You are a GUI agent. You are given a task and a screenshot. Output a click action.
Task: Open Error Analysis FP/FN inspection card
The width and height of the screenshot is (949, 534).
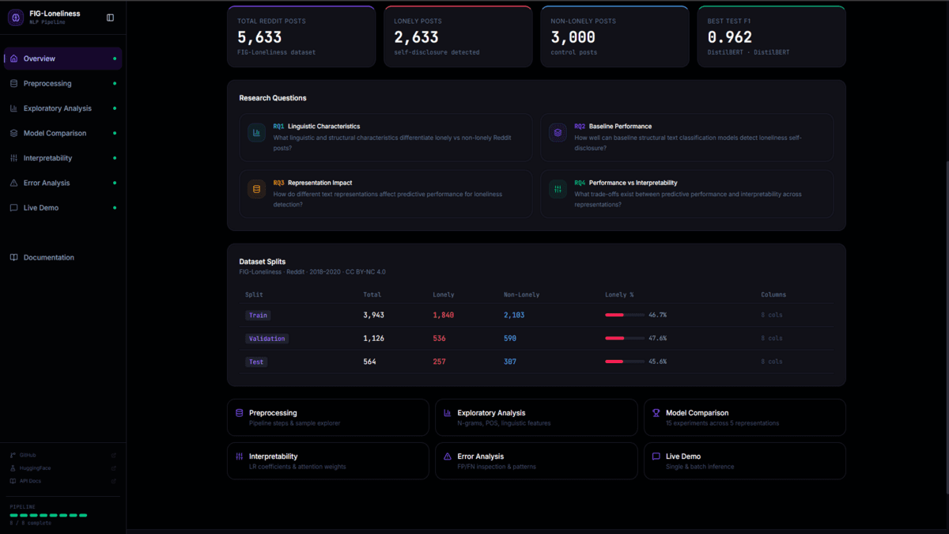tap(536, 461)
